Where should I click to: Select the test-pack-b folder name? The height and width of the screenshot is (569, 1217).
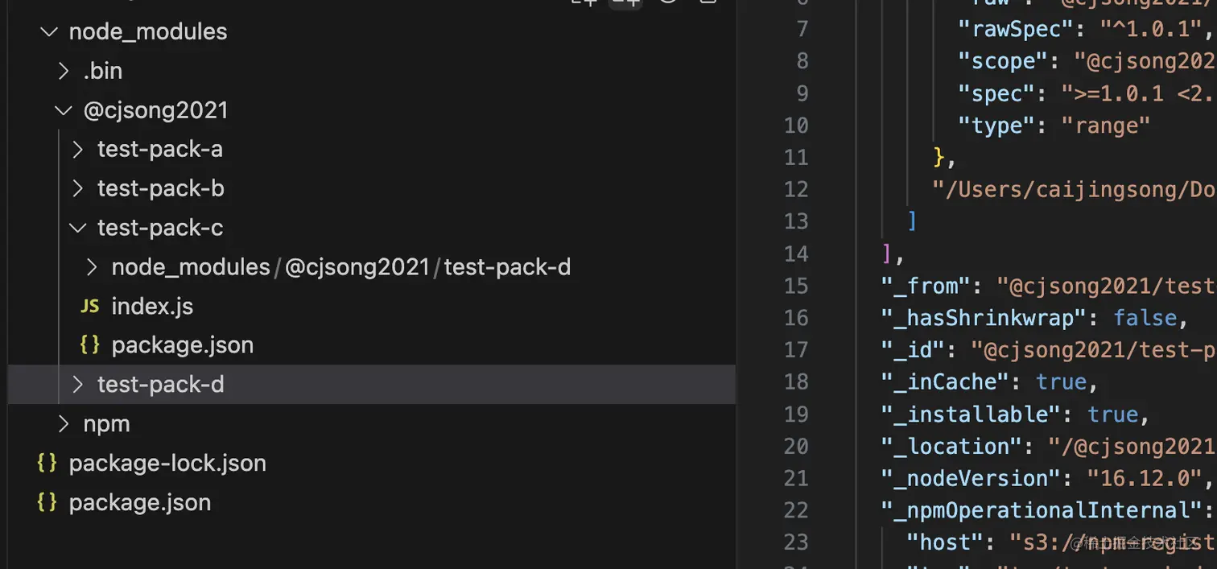pyautogui.click(x=160, y=189)
